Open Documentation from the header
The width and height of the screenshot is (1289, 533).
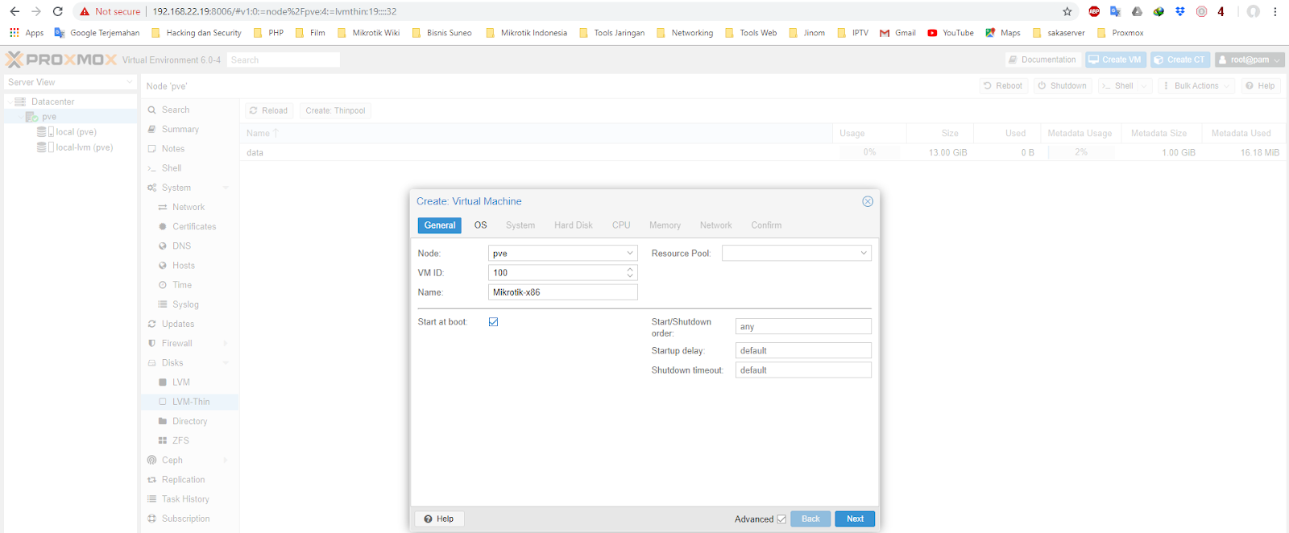(1042, 60)
